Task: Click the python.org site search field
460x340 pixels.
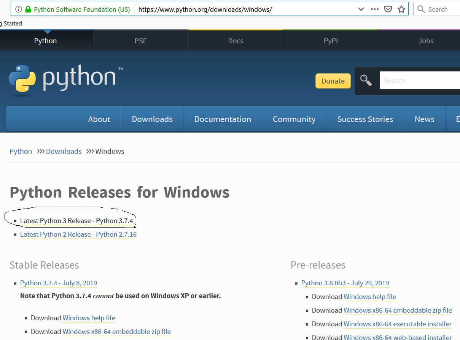Action: click(420, 81)
